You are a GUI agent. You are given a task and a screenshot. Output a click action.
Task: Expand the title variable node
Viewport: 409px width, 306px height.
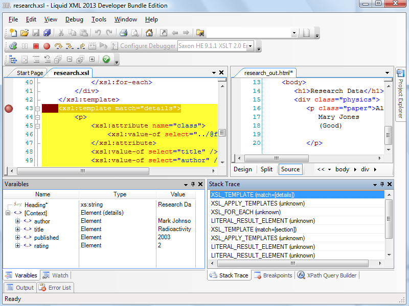pyautogui.click(x=17, y=229)
